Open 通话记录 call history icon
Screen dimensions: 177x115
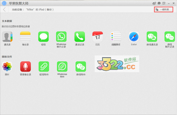pos(80,37)
